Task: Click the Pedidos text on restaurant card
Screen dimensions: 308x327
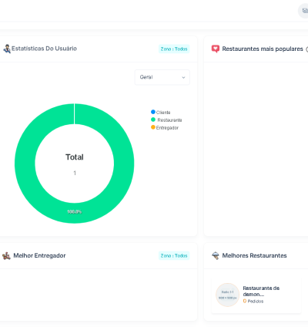Action: 256,302
